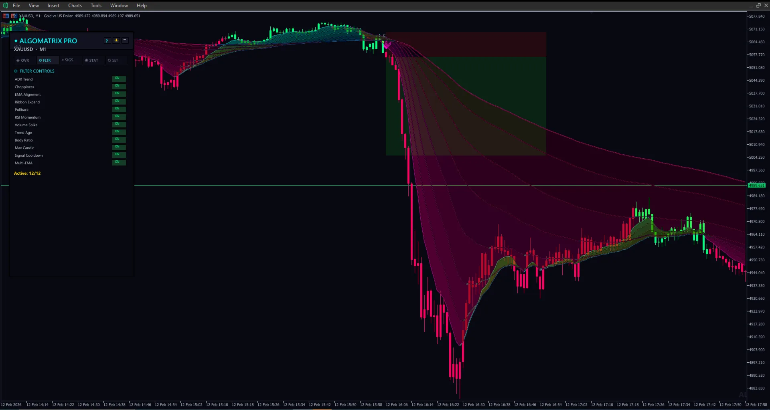Toggle the Signal Cooldown switch
Screen dimensions: 770x410
(x=119, y=155)
